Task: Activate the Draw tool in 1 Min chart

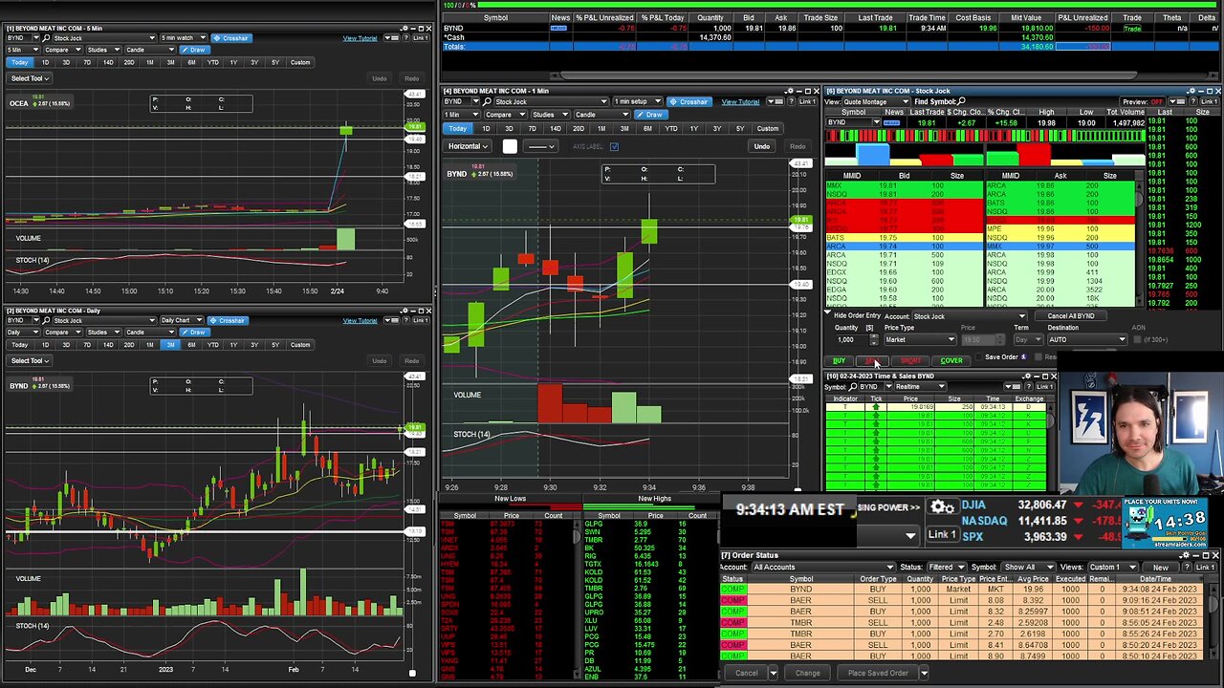Action: click(x=650, y=115)
